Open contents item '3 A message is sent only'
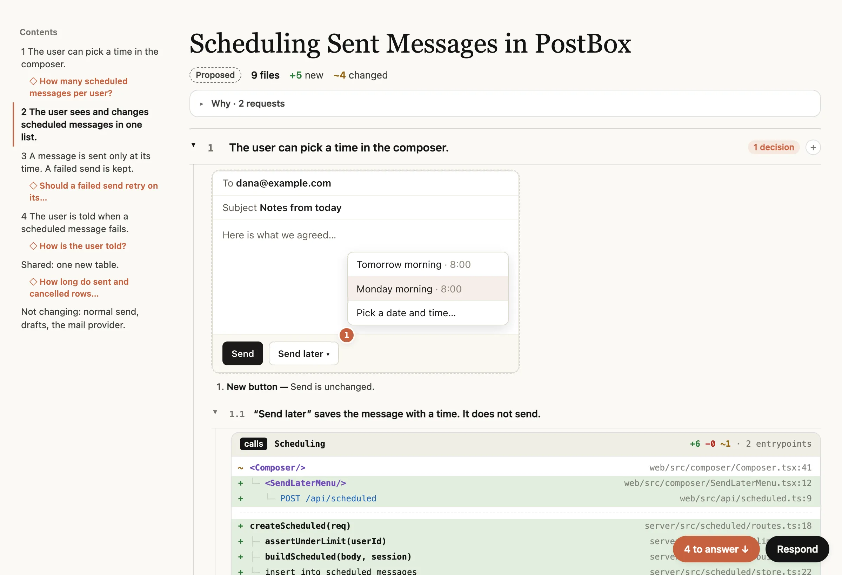The image size is (842, 575). pyautogui.click(x=86, y=162)
